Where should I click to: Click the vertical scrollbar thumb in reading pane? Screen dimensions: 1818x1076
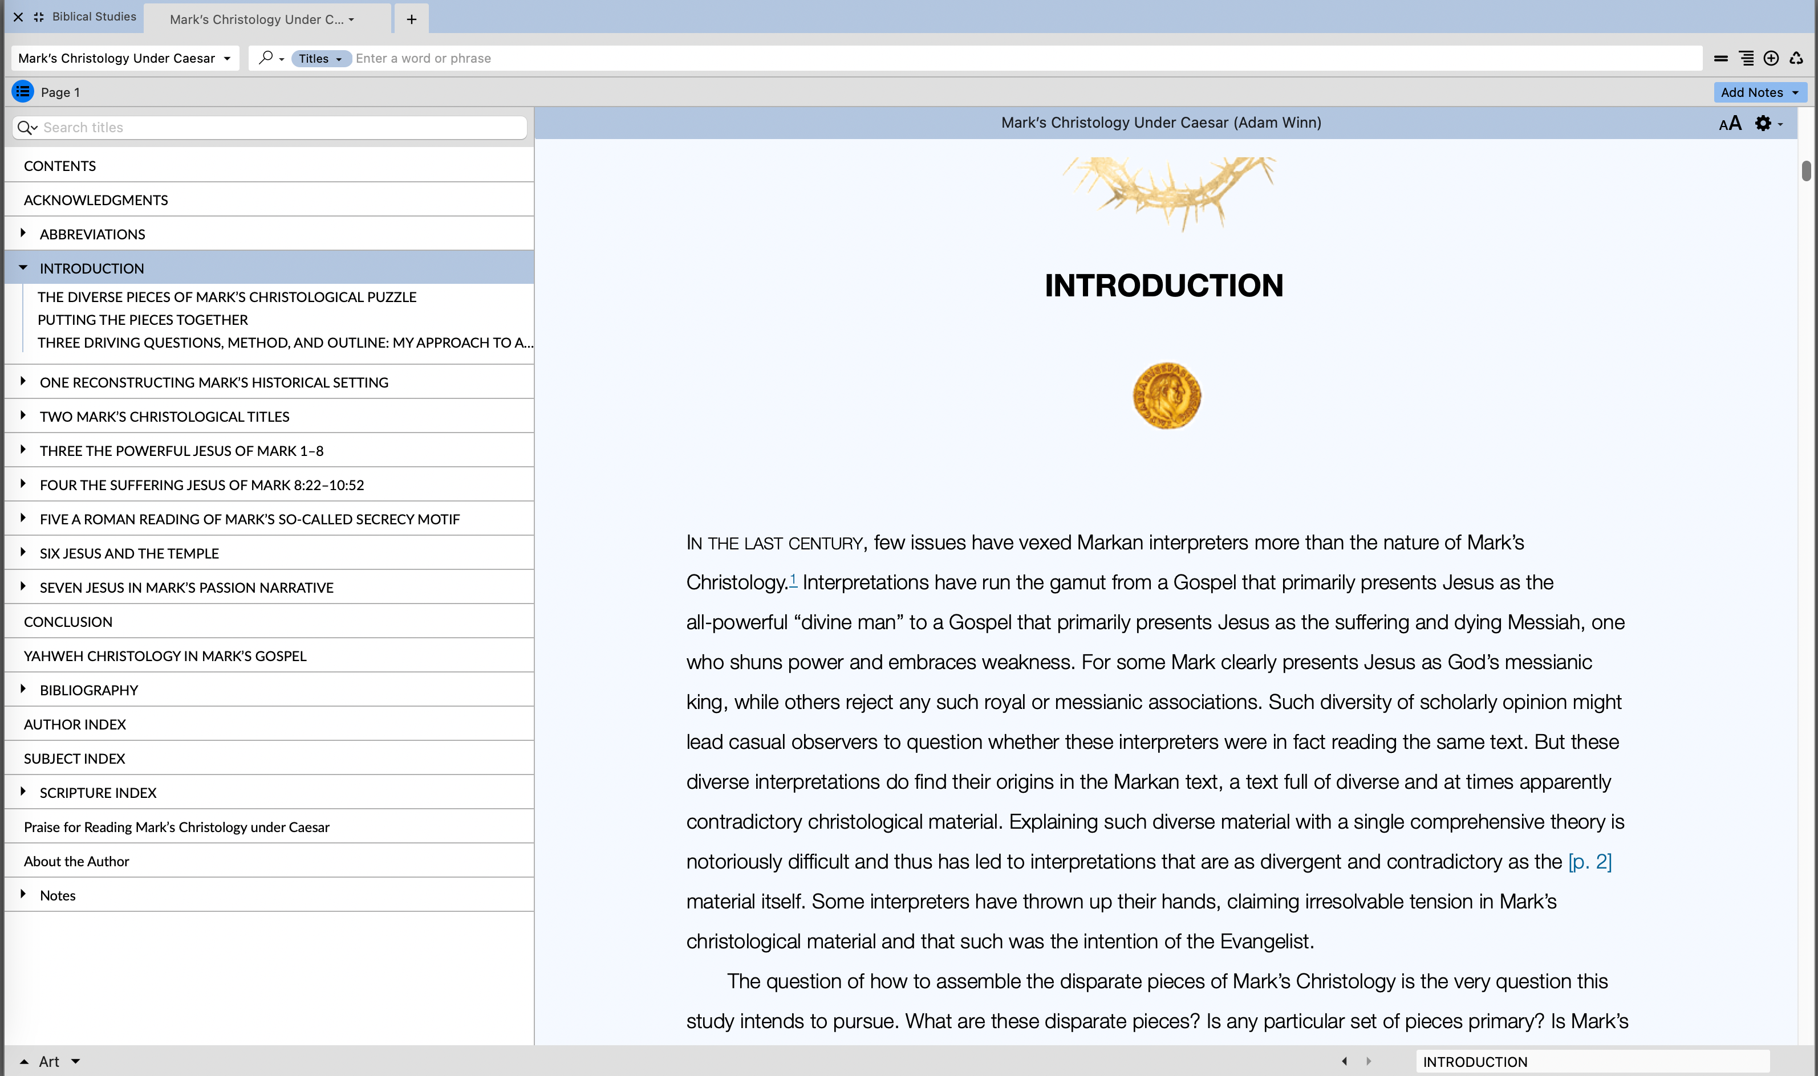(x=1805, y=171)
